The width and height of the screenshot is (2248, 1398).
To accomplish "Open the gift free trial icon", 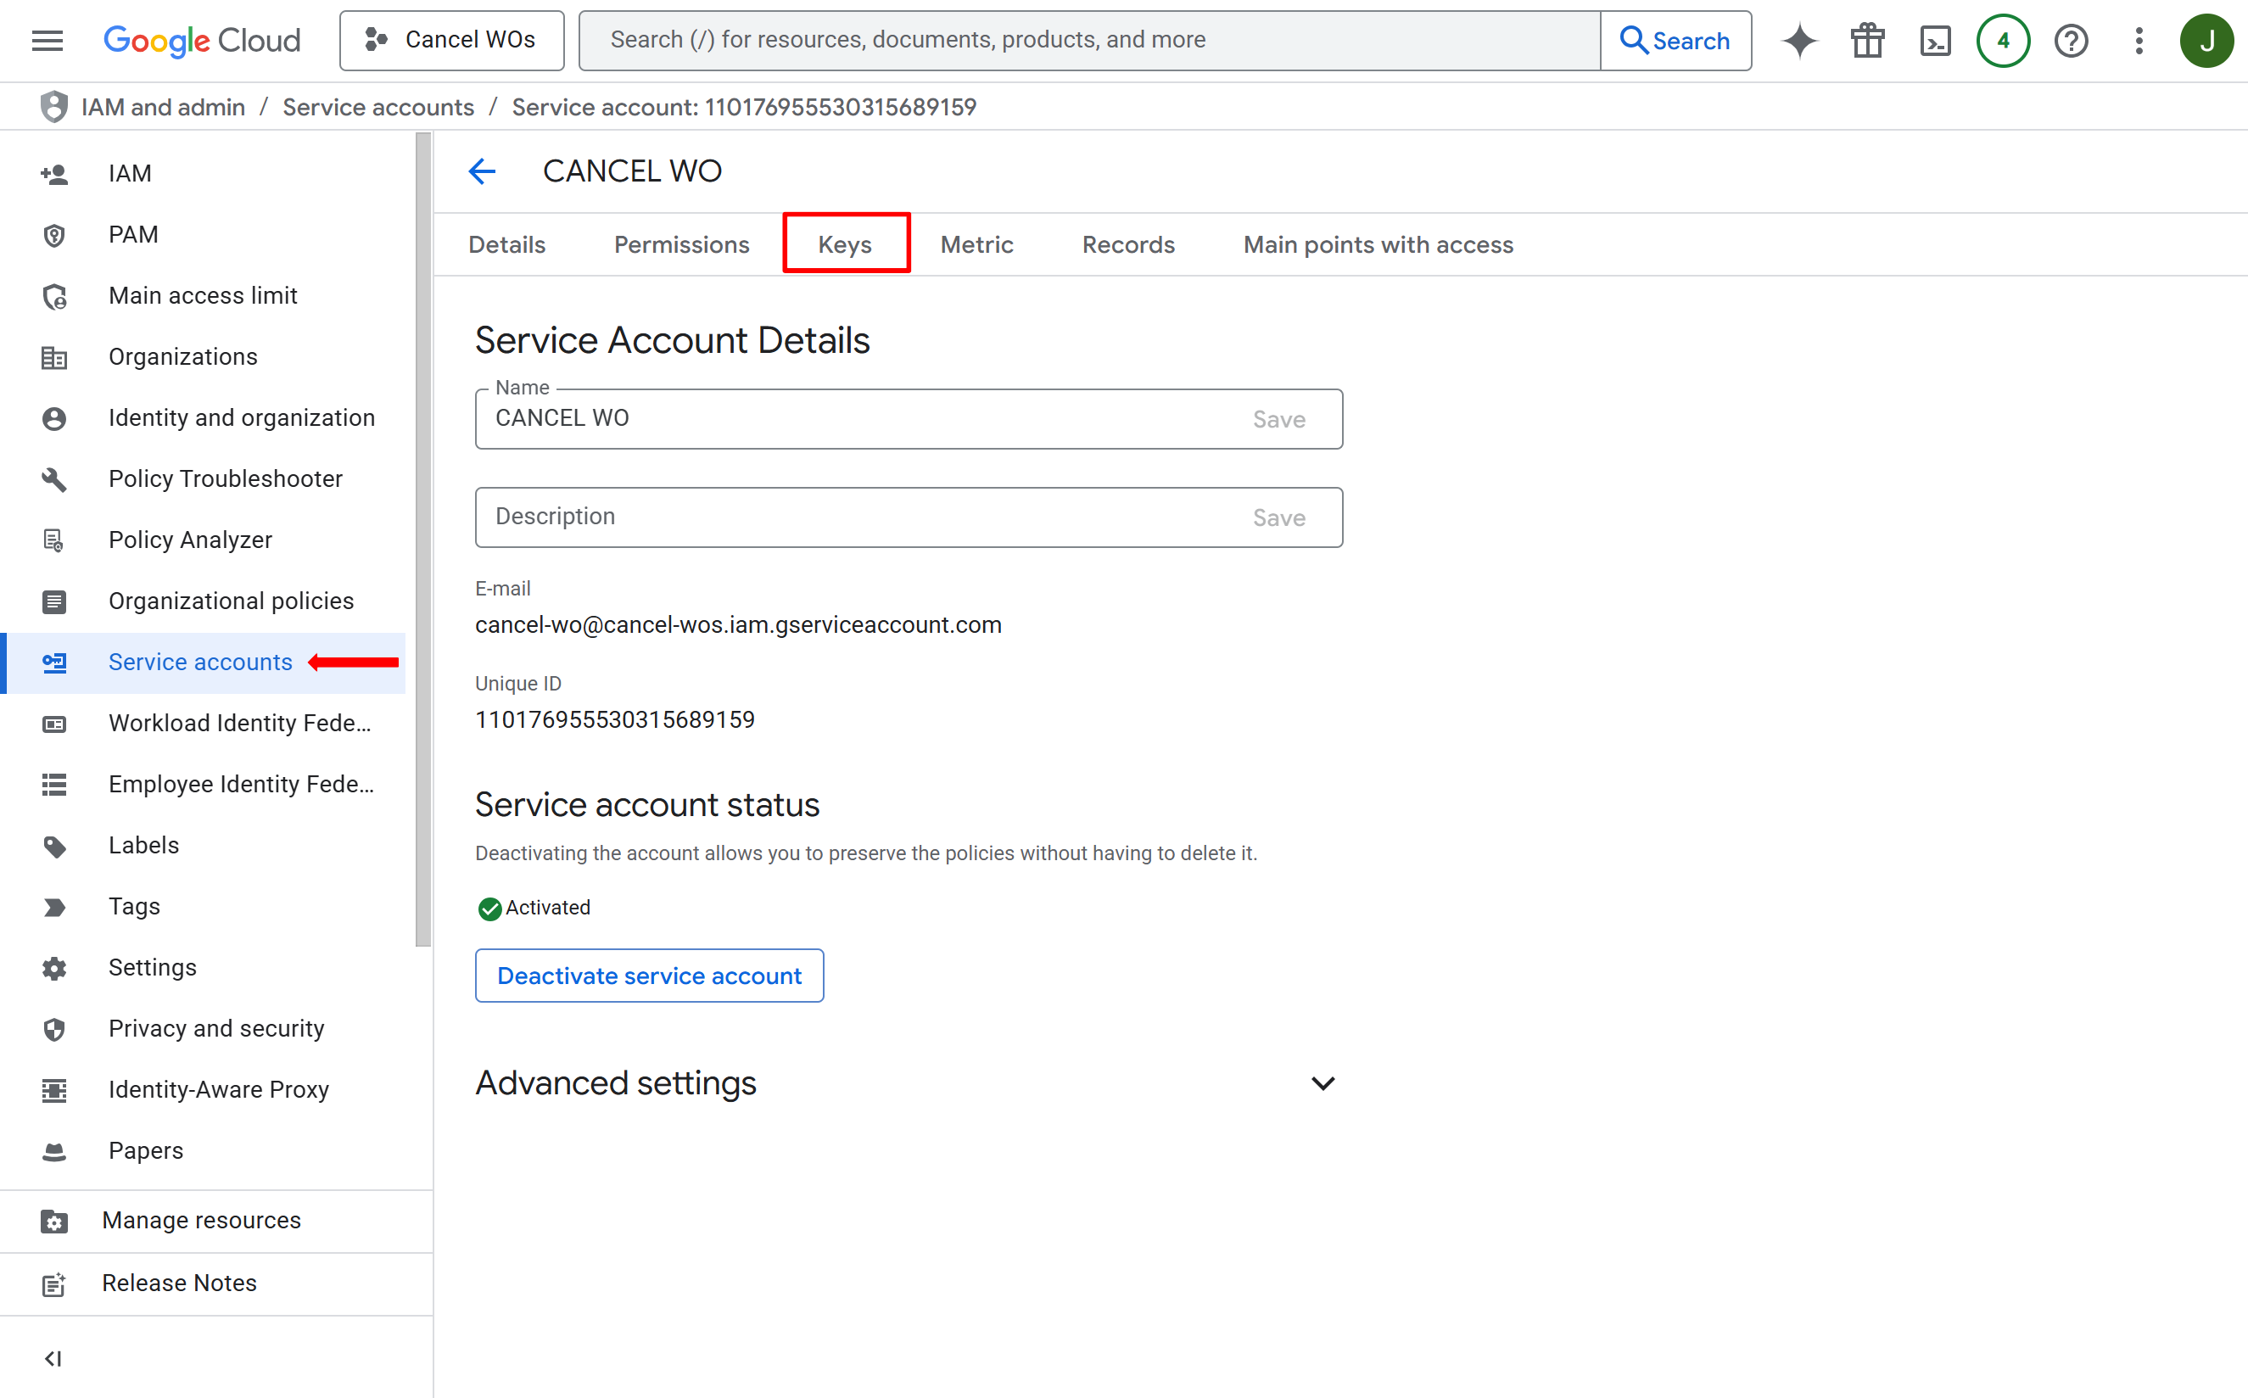I will click(1867, 41).
